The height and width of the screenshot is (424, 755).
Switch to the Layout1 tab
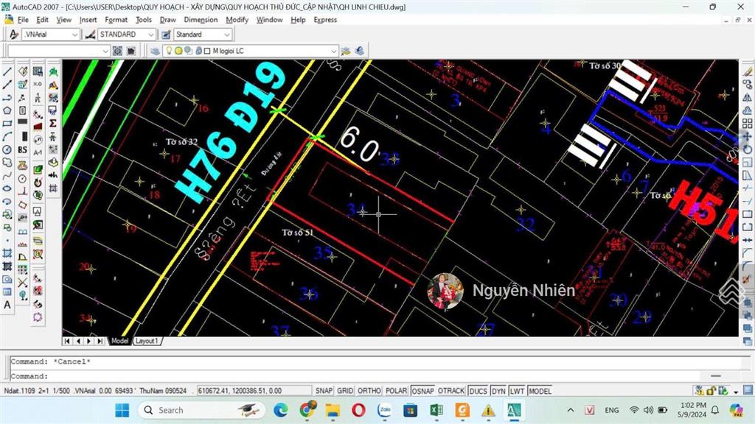[x=147, y=341]
